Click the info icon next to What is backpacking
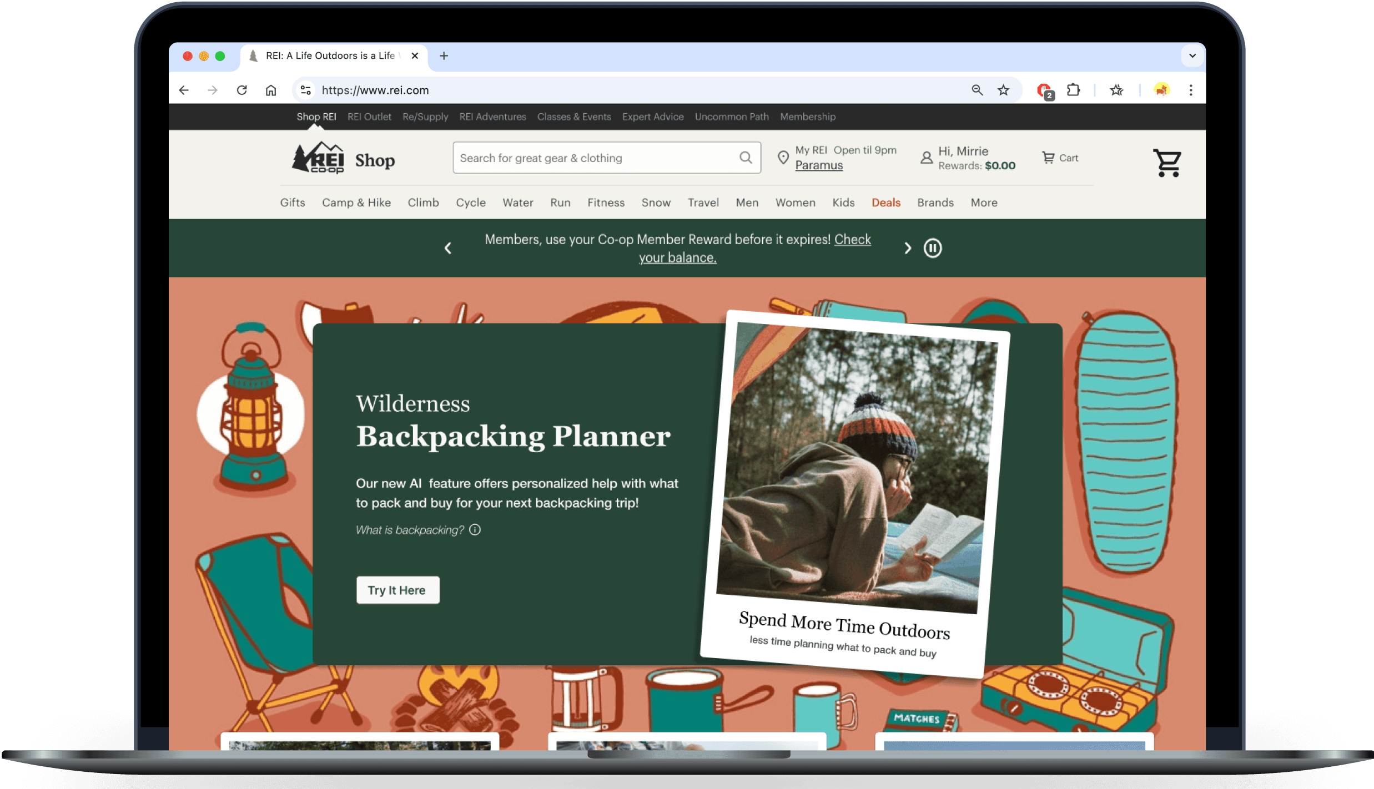Image resolution: width=1374 pixels, height=789 pixels. point(475,530)
